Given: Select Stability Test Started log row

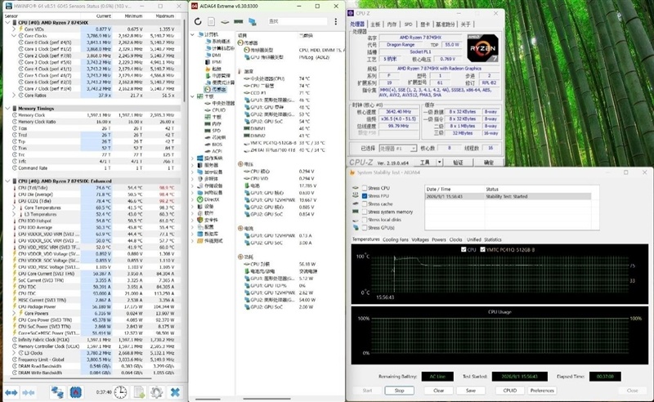Looking at the screenshot, I should coord(508,196).
